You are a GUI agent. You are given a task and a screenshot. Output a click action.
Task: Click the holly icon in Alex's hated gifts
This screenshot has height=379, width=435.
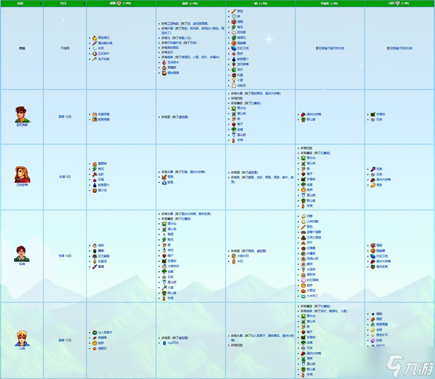coord(373,114)
